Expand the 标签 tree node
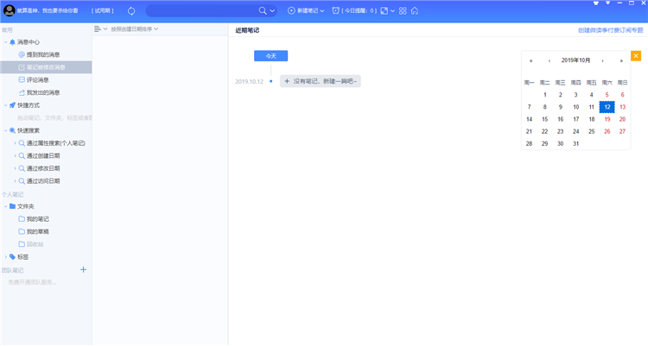Viewport: 648px width, 346px height. [6, 256]
